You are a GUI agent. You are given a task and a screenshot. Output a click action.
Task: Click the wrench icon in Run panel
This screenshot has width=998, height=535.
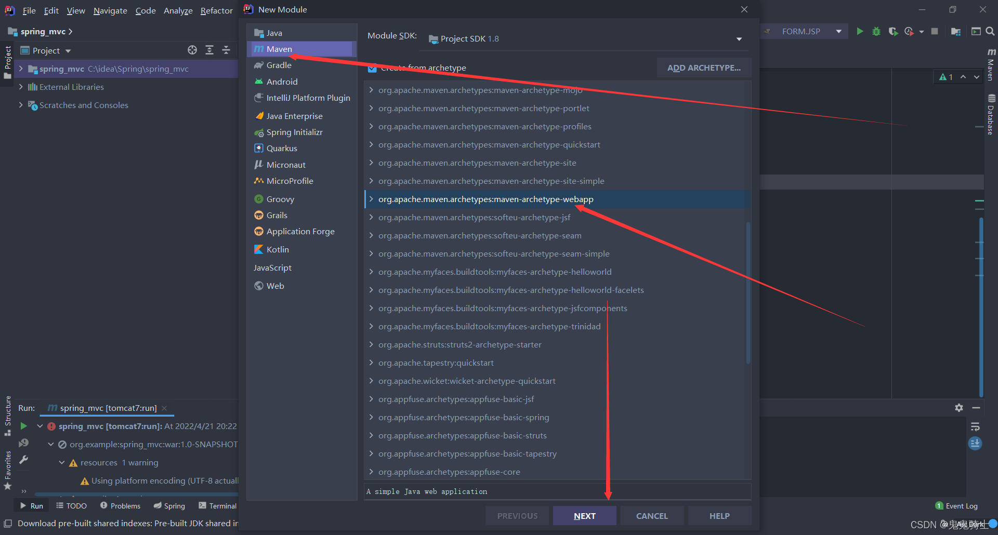click(x=23, y=460)
